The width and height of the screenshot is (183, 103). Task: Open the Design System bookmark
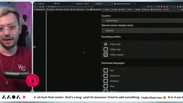pos(96,9)
